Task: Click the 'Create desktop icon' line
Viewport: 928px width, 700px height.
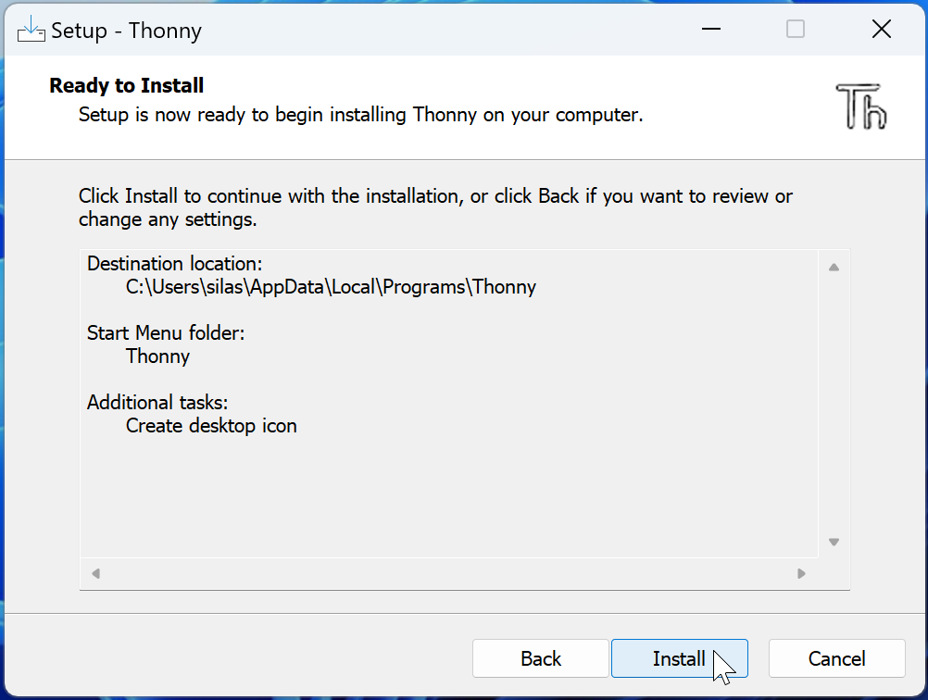Action: point(211,425)
